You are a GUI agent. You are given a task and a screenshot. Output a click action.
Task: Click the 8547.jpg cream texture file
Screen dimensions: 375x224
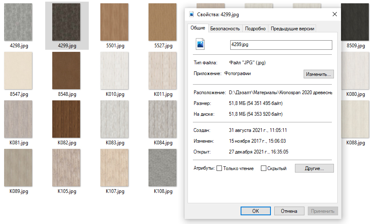[x=18, y=71]
